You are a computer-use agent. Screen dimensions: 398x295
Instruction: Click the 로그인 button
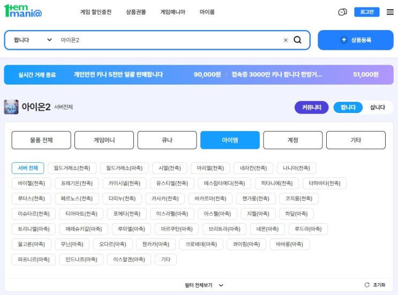point(367,12)
